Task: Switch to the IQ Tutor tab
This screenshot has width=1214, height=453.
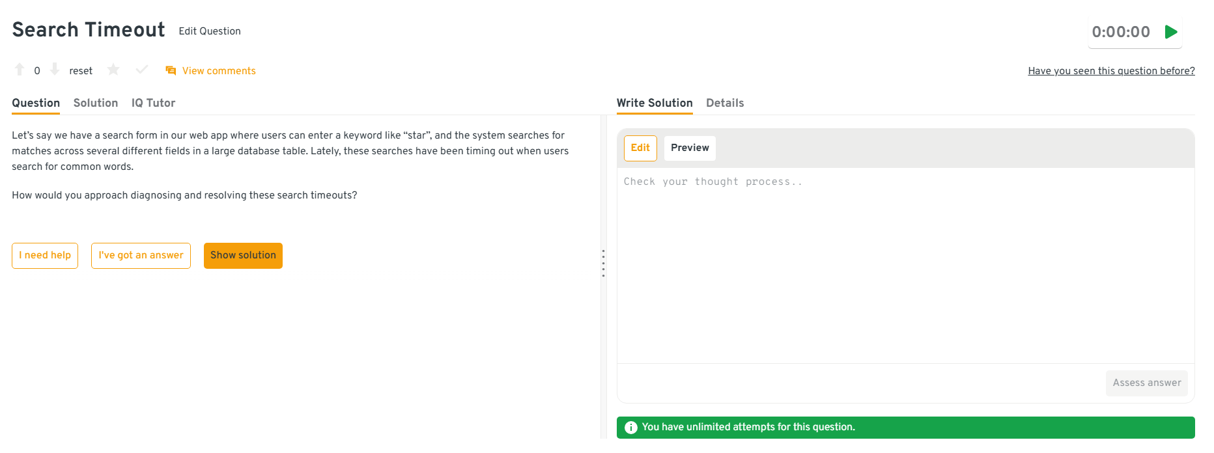Action: (153, 103)
